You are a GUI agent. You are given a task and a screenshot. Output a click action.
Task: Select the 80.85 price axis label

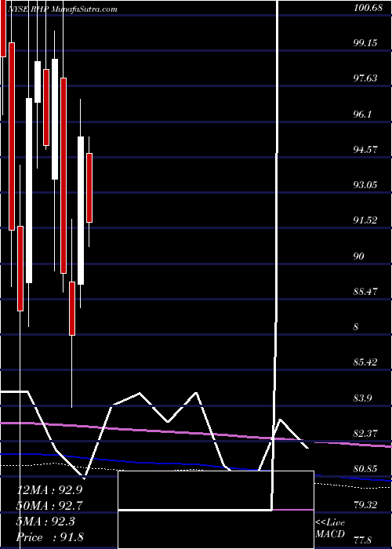click(365, 469)
